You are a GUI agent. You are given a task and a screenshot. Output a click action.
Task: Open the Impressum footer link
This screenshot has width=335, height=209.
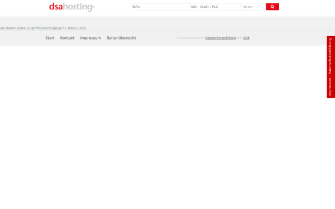(x=90, y=38)
